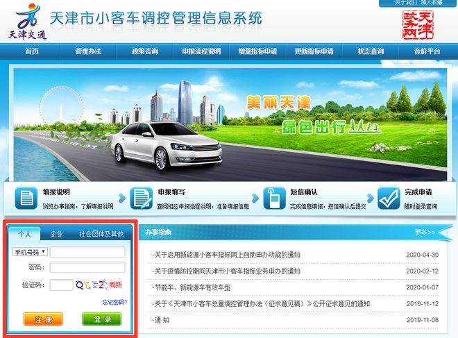Open 更多>> in 办事指南 header
This screenshot has width=458, height=338.
pyautogui.click(x=425, y=233)
